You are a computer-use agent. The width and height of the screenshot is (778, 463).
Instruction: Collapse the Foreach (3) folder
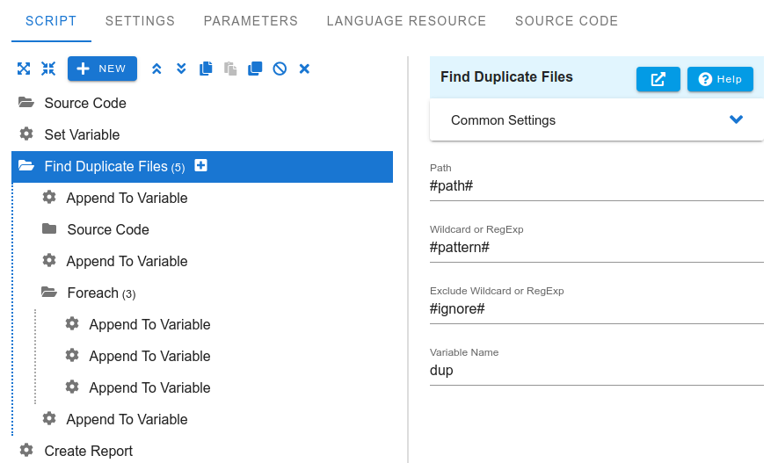(48, 293)
